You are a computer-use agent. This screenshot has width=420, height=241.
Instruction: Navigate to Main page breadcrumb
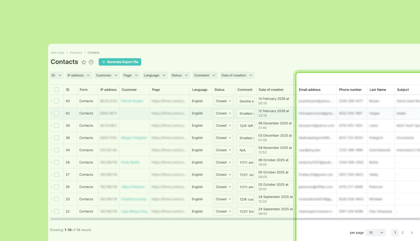(57, 53)
